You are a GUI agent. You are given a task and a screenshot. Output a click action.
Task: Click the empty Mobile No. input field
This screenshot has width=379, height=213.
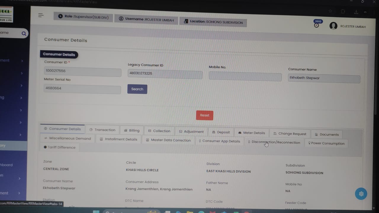245,76
